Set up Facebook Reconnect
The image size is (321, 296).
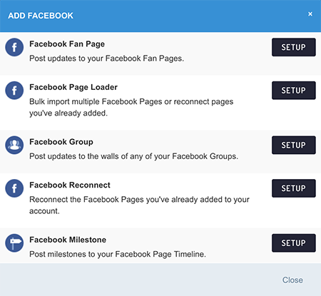tap(294, 188)
